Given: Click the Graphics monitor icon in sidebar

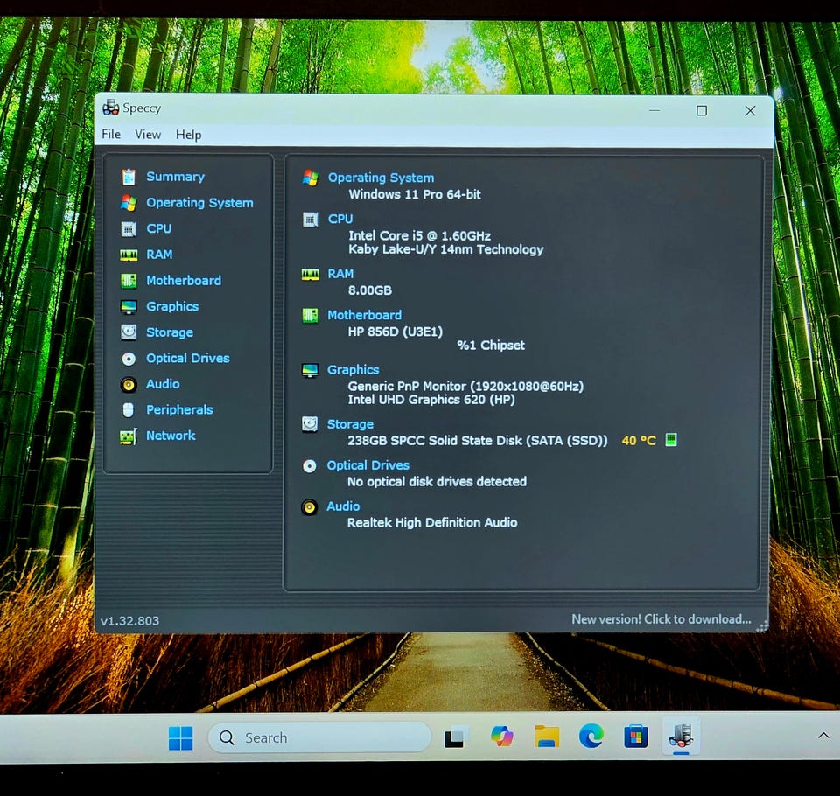Looking at the screenshot, I should pyautogui.click(x=129, y=307).
